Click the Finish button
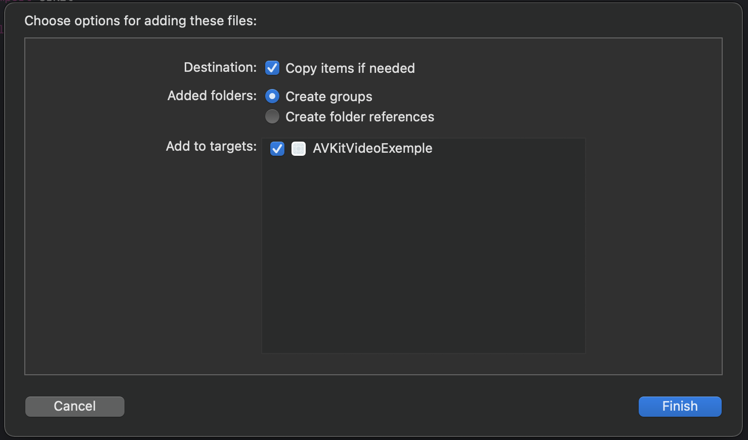Image resolution: width=748 pixels, height=440 pixels. tap(680, 406)
